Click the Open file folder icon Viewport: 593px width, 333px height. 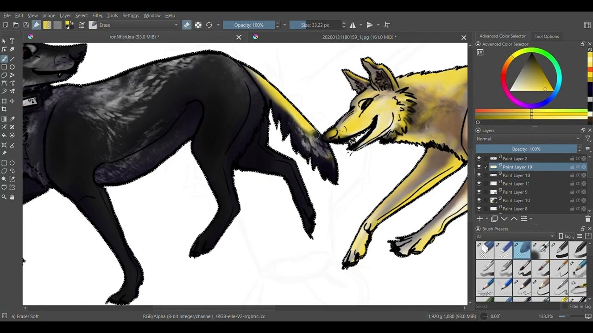pyautogui.click(x=16, y=25)
